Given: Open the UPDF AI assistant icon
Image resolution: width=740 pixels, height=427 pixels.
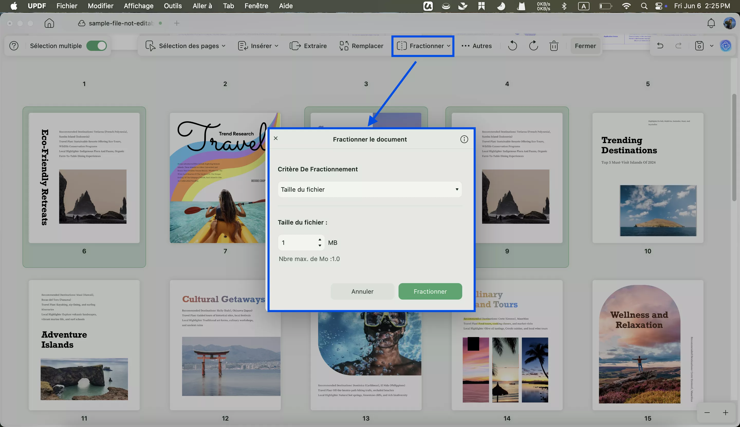Looking at the screenshot, I should pos(726,46).
